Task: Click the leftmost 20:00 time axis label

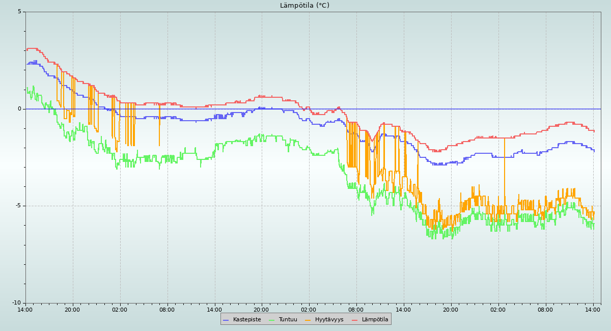Action: (x=72, y=310)
